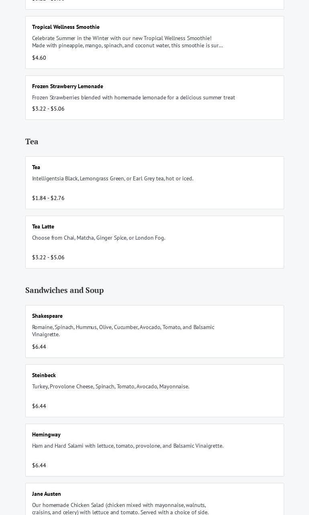Choose the Steinbeck sandwich

click(x=44, y=375)
